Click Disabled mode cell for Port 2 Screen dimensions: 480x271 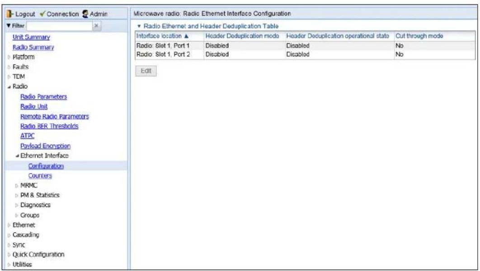coord(217,55)
